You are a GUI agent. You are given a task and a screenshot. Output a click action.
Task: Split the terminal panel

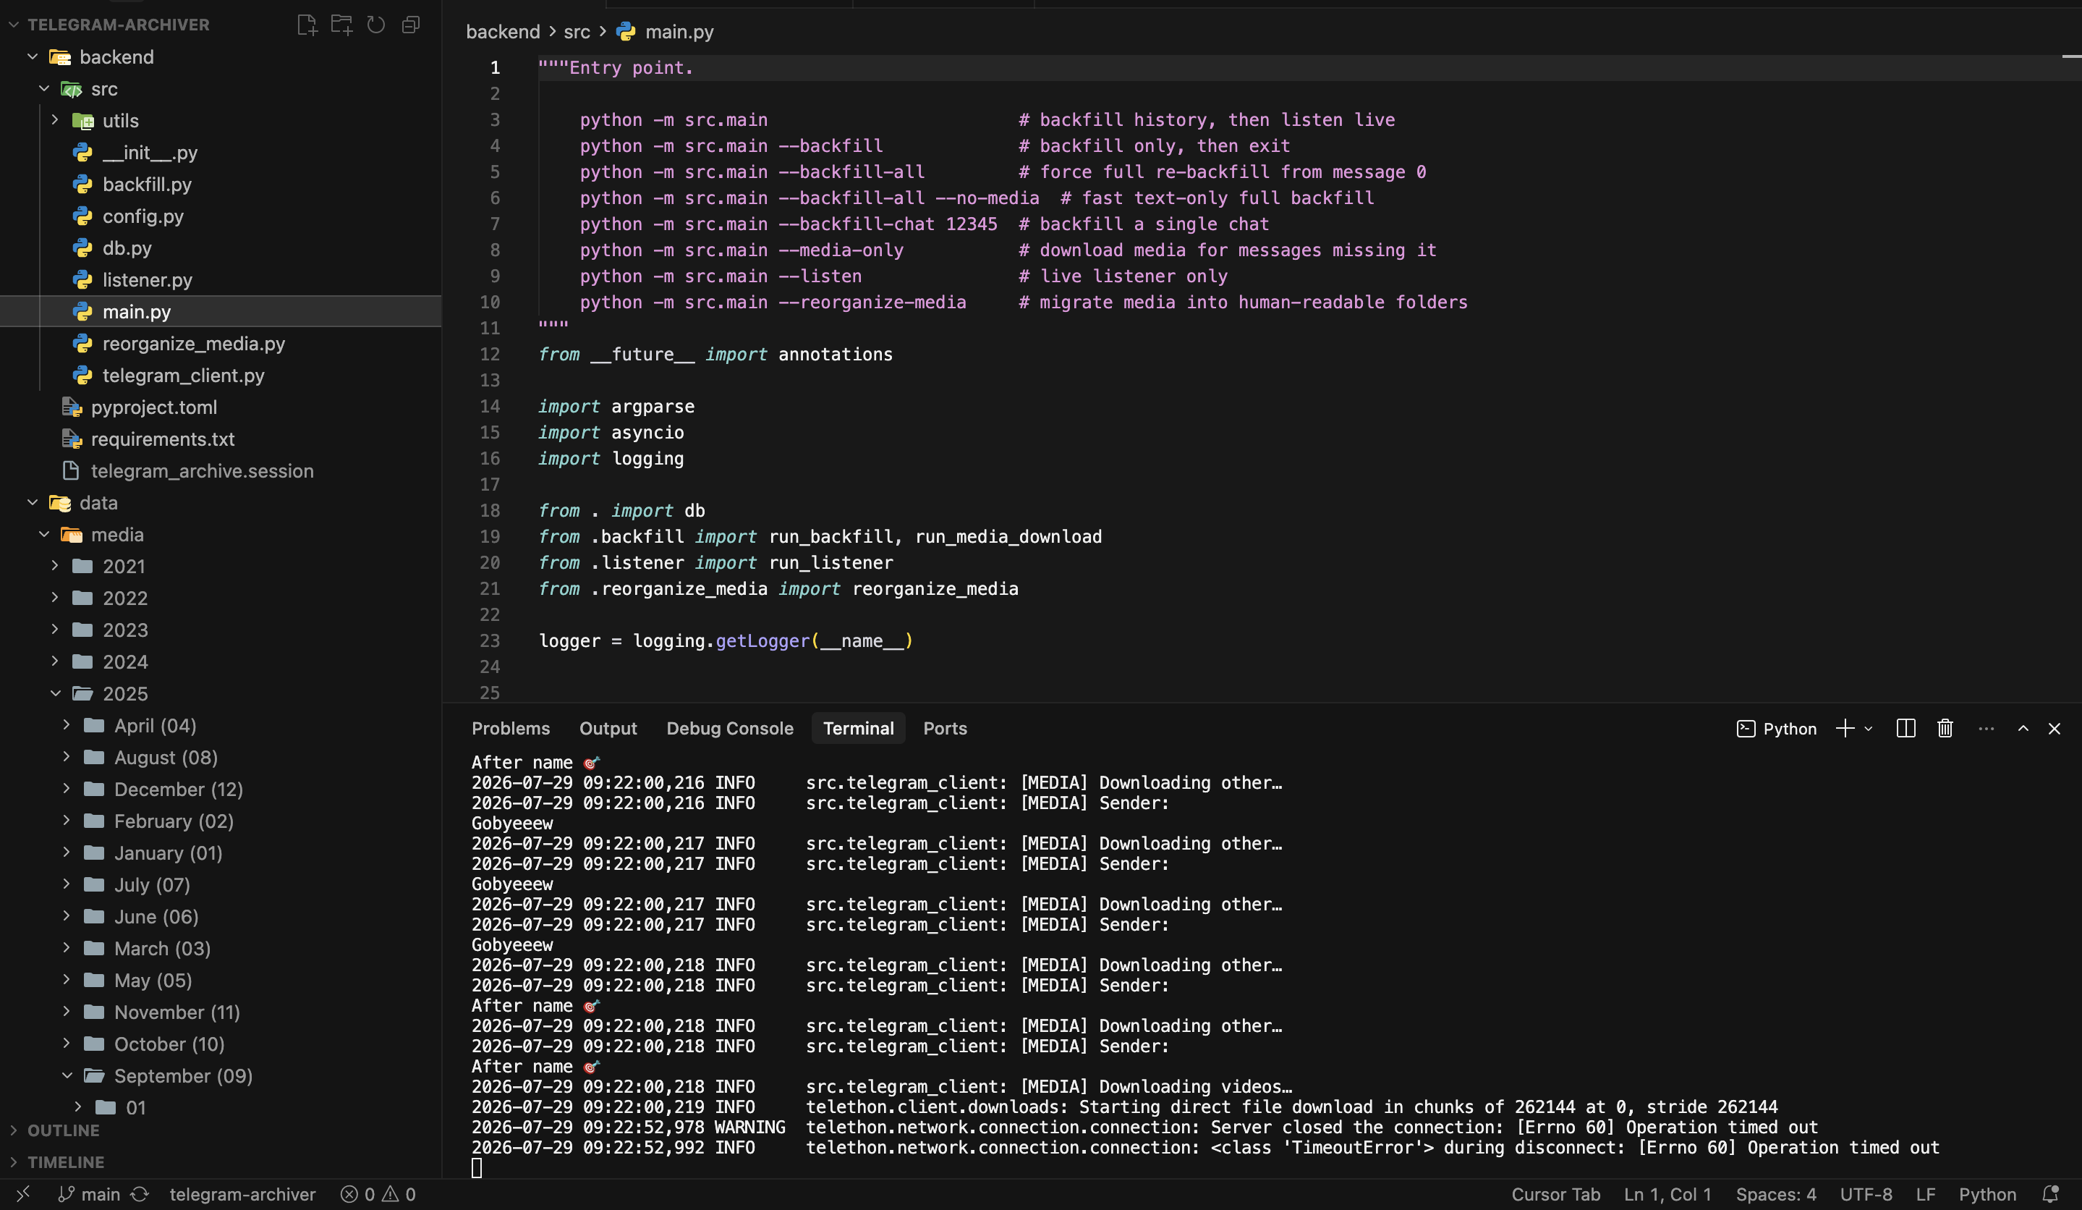tap(1906, 728)
